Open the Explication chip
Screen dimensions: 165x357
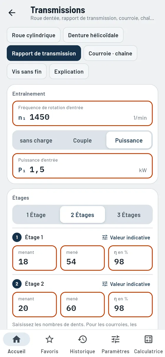(69, 72)
